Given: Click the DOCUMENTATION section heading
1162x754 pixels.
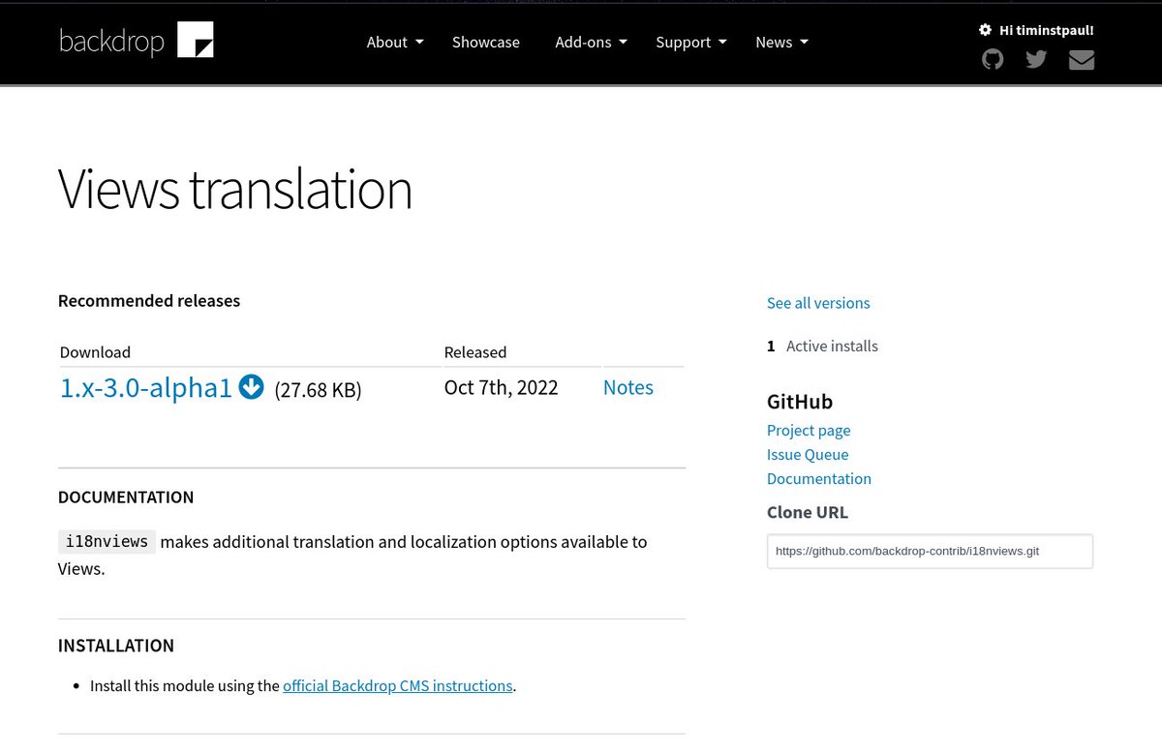Looking at the screenshot, I should 126,497.
